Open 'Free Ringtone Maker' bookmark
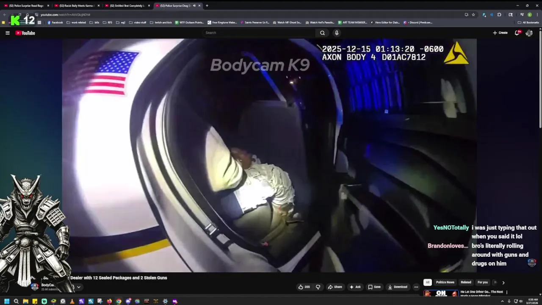Image resolution: width=542 pixels, height=305 pixels. 222,22
